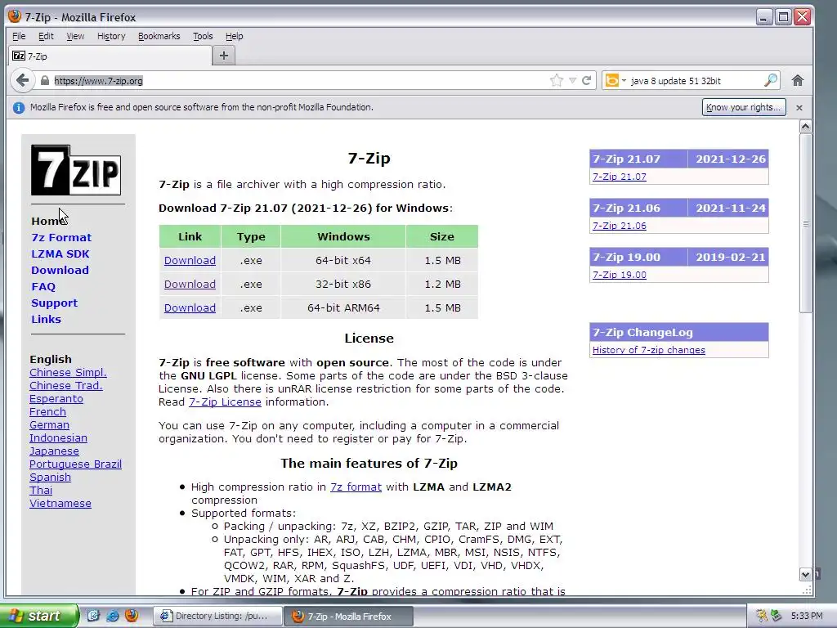Open the History menu
This screenshot has width=837, height=628.
(x=111, y=36)
